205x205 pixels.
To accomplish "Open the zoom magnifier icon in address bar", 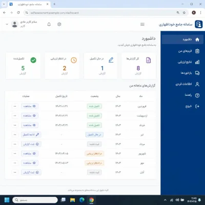I will tap(178, 13).
